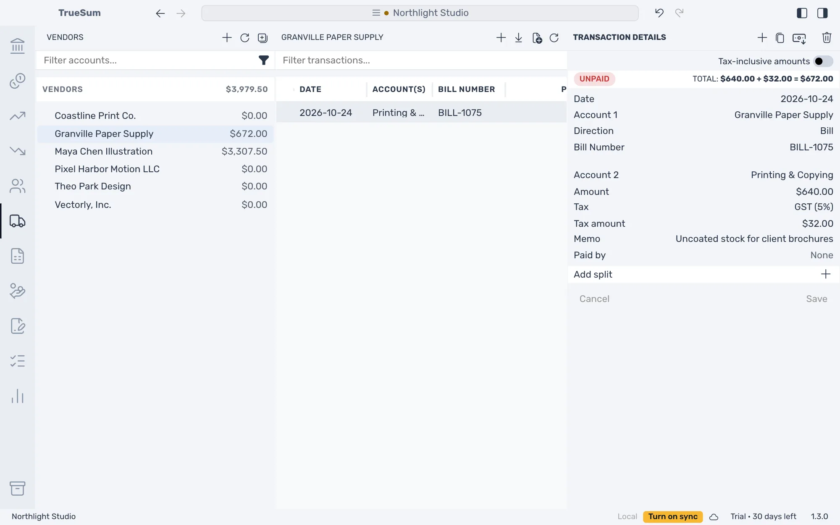Select Maya Chen Illustration vendor
The image size is (840, 525).
[155, 152]
